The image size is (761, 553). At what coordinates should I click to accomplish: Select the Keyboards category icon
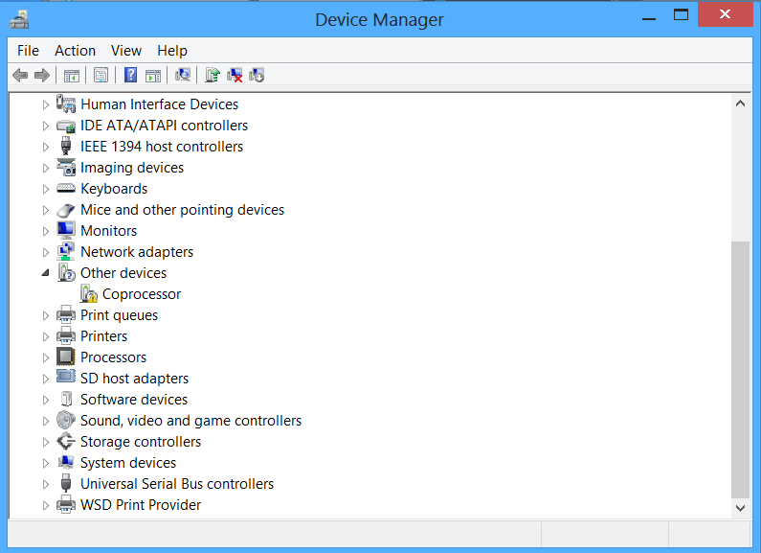click(x=66, y=188)
